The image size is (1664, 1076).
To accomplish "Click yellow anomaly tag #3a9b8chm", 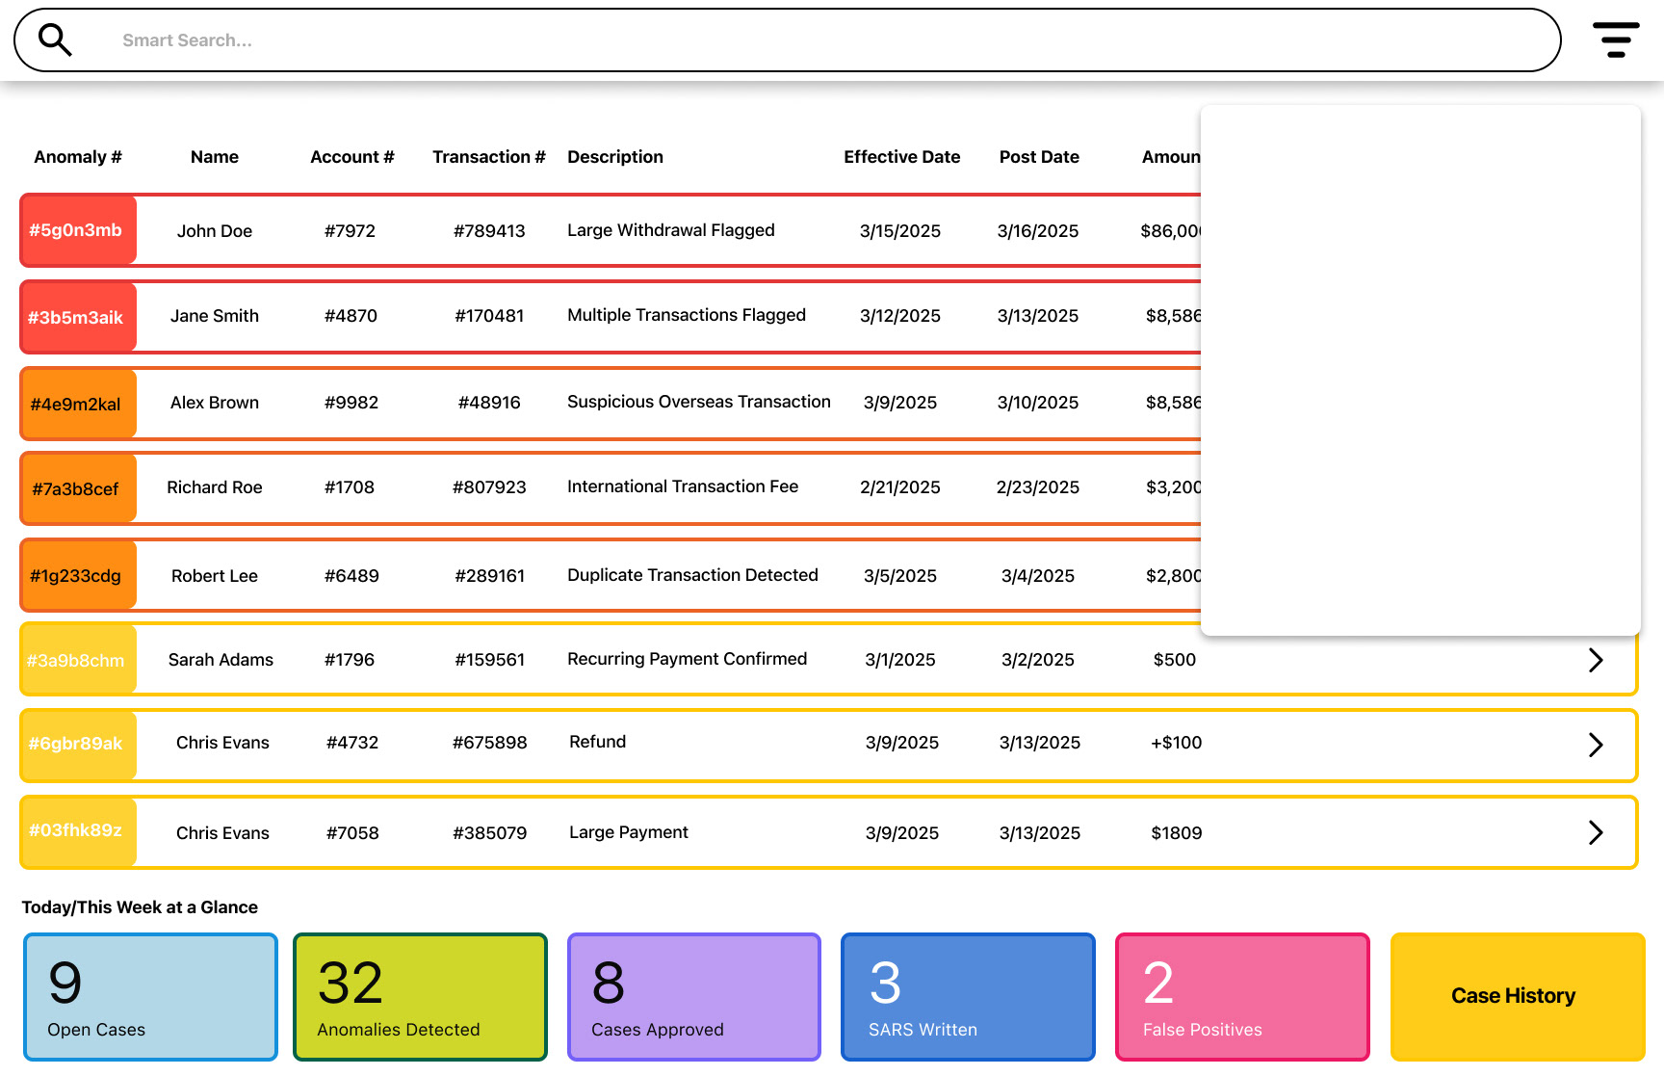I will pos(78,660).
